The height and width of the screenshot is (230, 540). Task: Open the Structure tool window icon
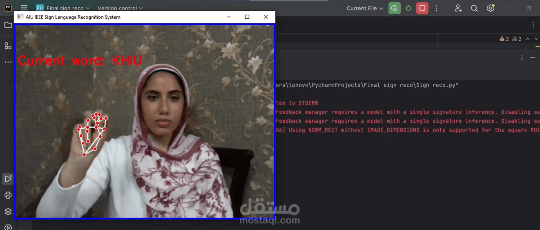tap(8, 46)
